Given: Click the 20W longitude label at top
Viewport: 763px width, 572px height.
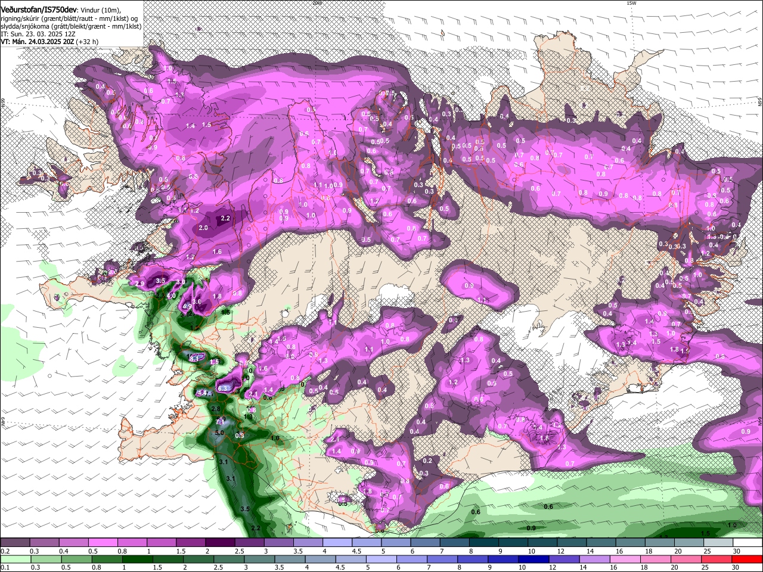Looking at the screenshot, I should 317,2.
